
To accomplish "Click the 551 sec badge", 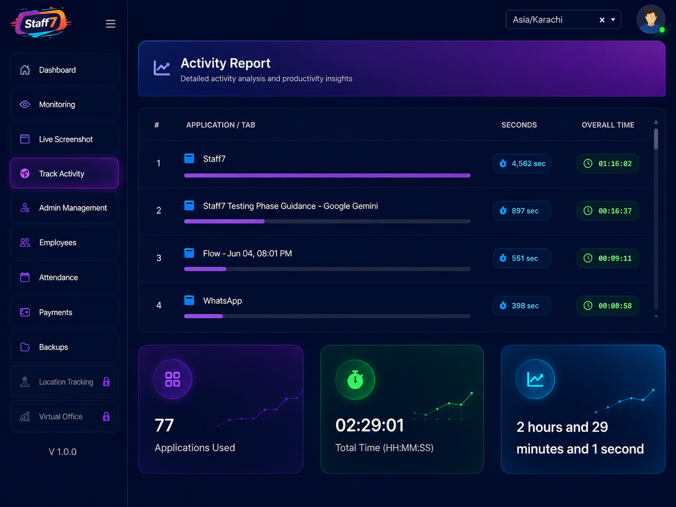I will 522,258.
